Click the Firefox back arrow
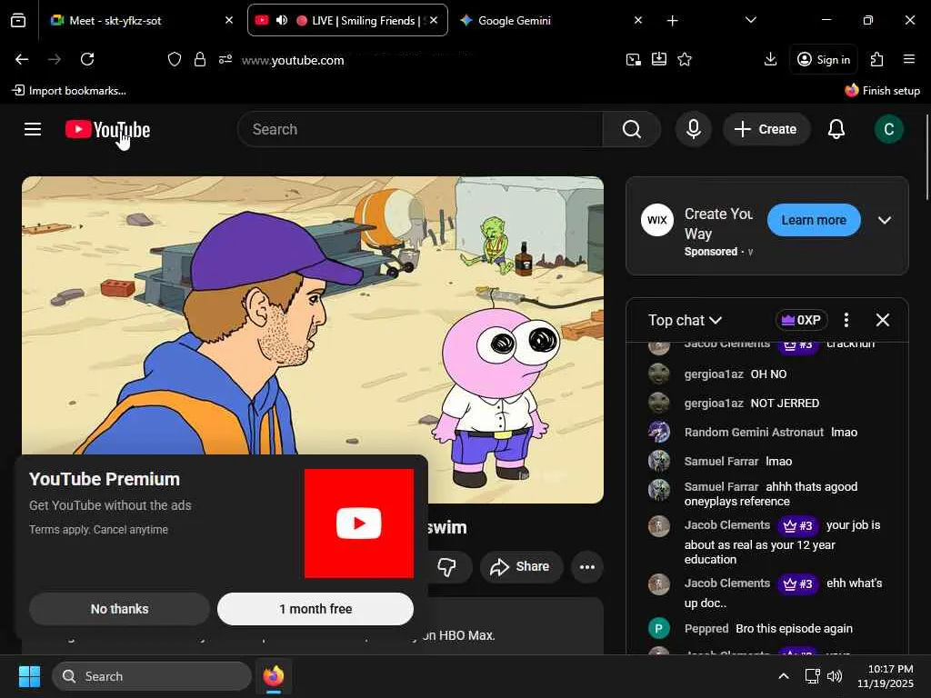The width and height of the screenshot is (931, 698). [22, 59]
